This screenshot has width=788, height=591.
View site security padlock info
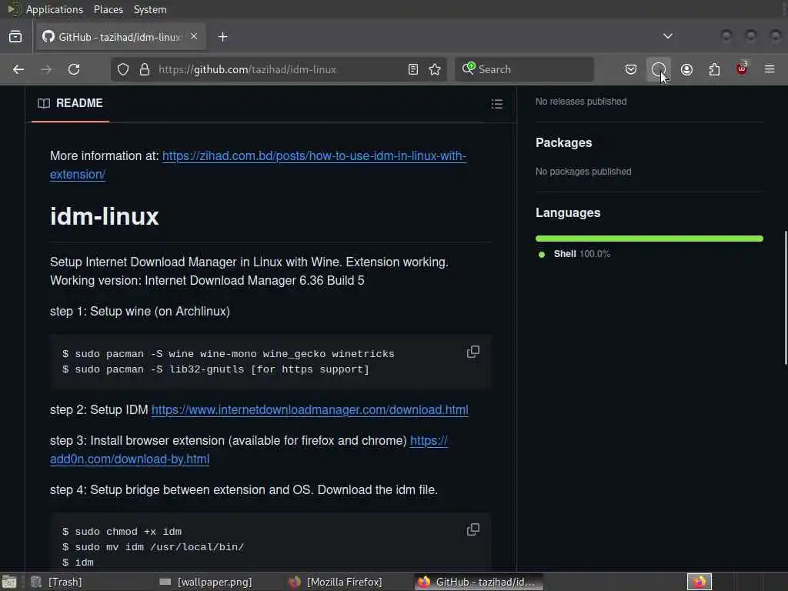[145, 69]
